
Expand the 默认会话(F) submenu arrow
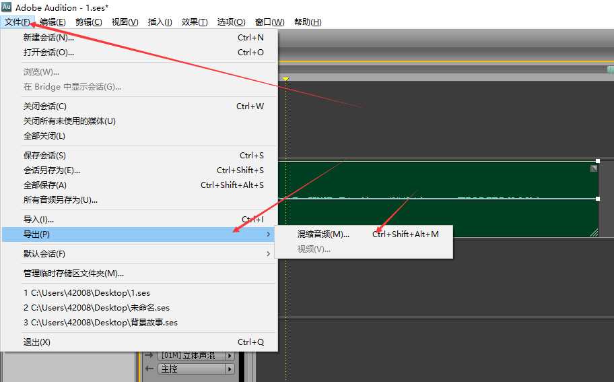268,254
